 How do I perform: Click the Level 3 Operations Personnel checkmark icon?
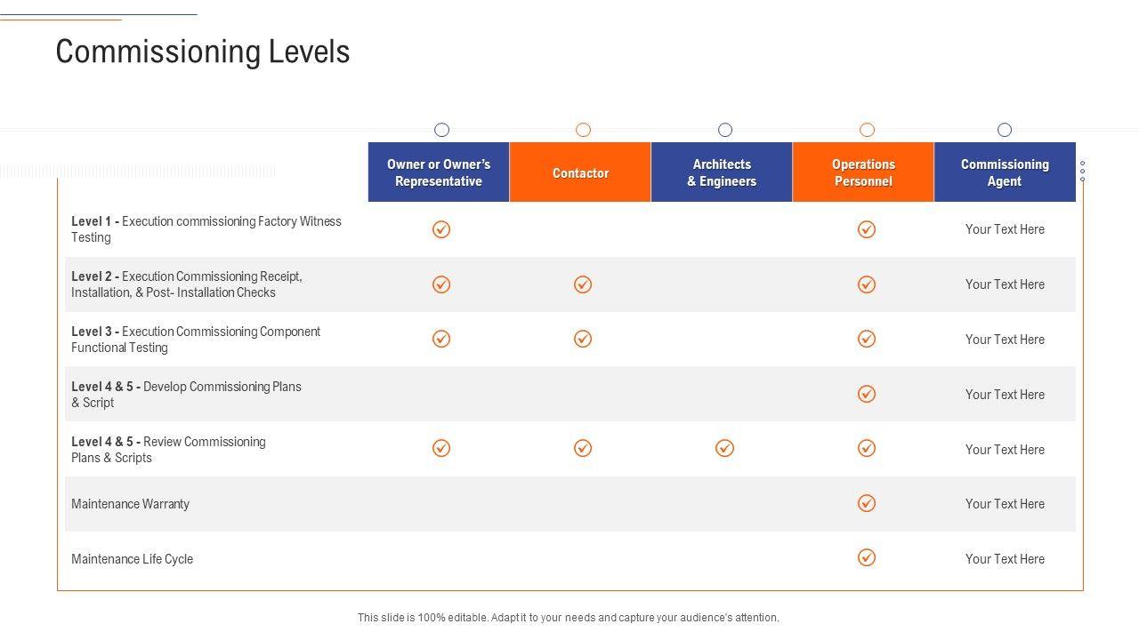(x=867, y=339)
